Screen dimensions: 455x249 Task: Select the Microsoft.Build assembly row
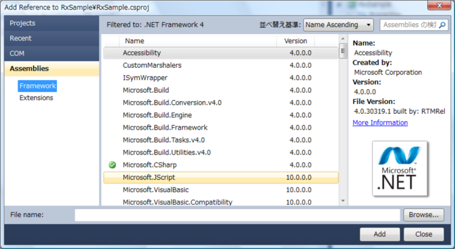[x=221, y=90]
